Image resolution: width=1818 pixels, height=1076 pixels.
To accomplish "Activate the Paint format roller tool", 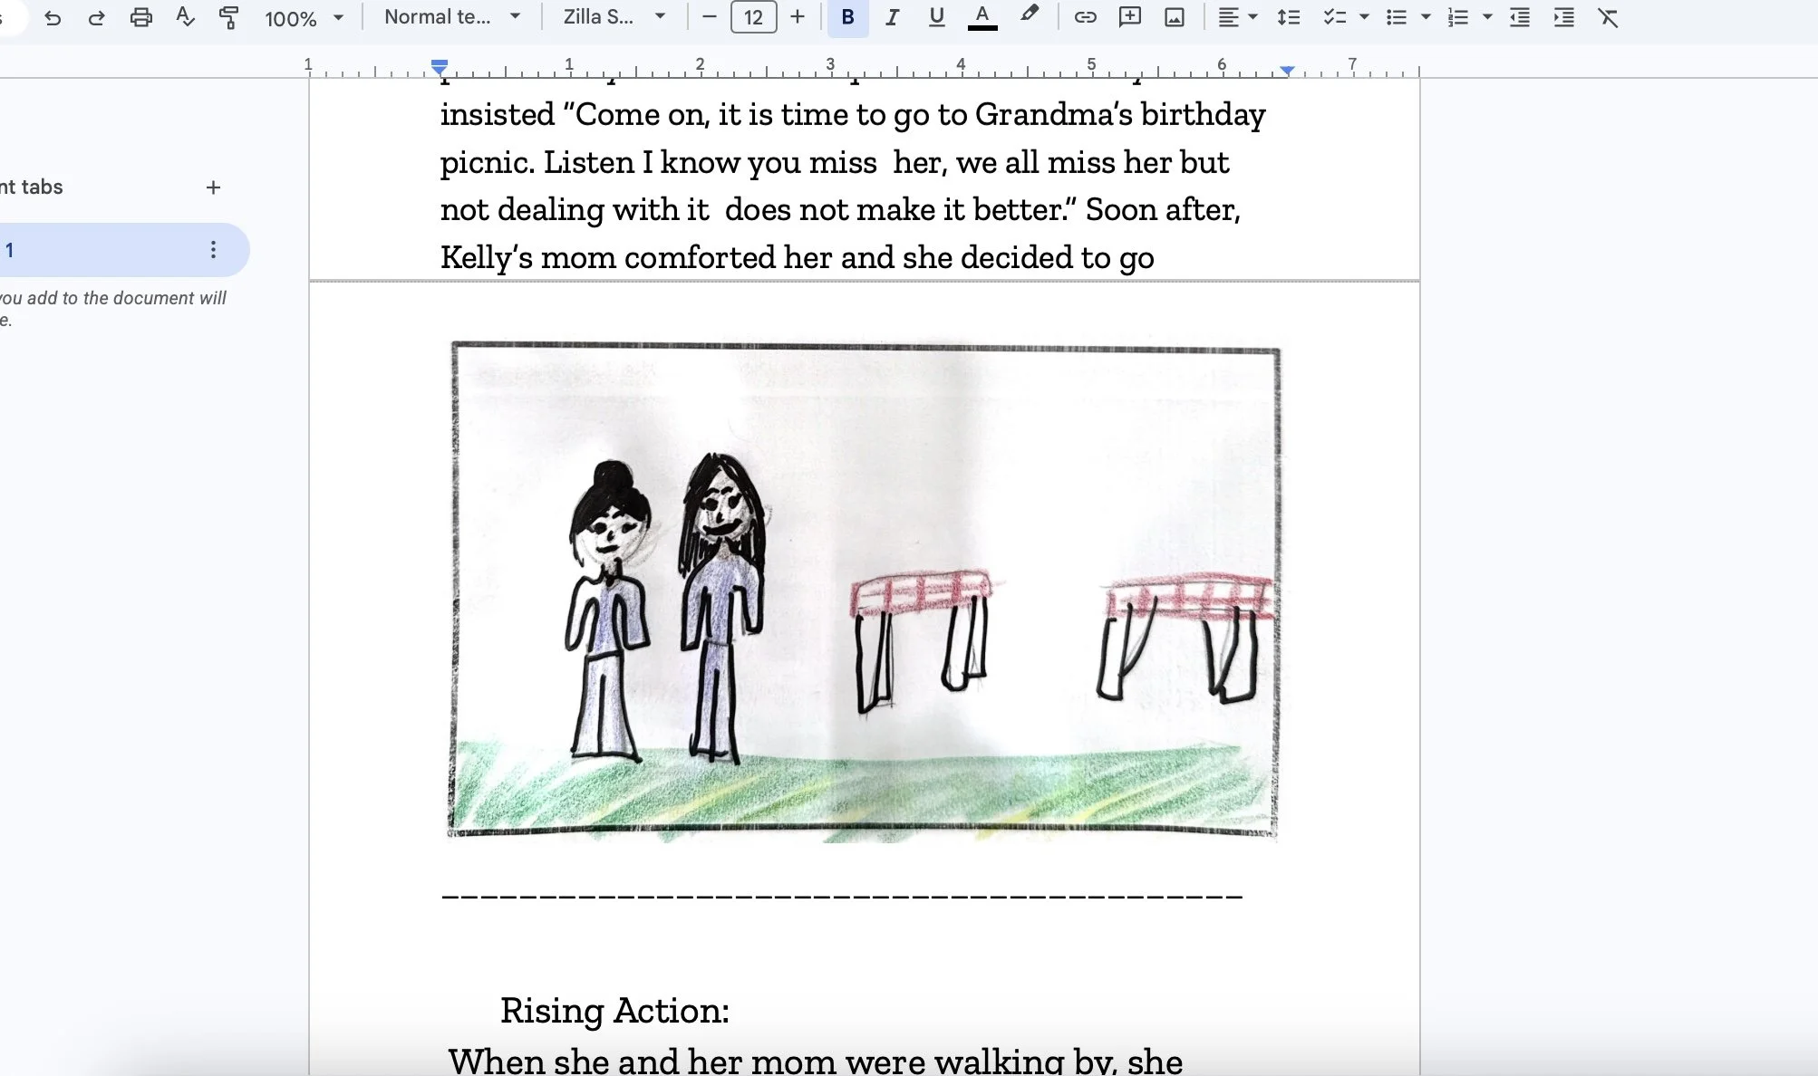I will (228, 17).
